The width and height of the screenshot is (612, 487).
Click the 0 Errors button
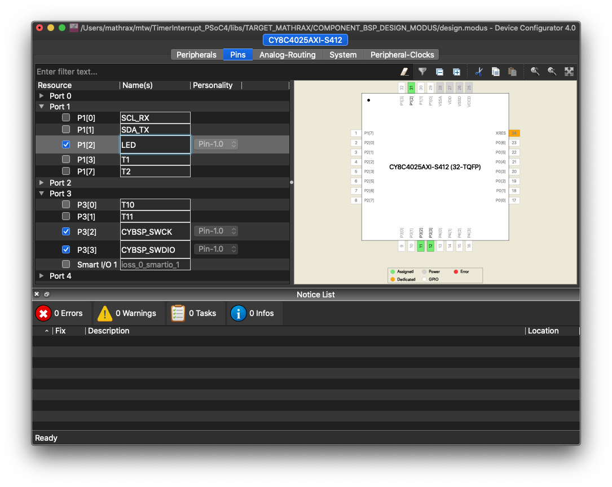(x=61, y=313)
